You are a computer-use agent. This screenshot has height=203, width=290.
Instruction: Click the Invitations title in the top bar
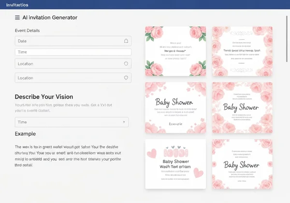17,5
